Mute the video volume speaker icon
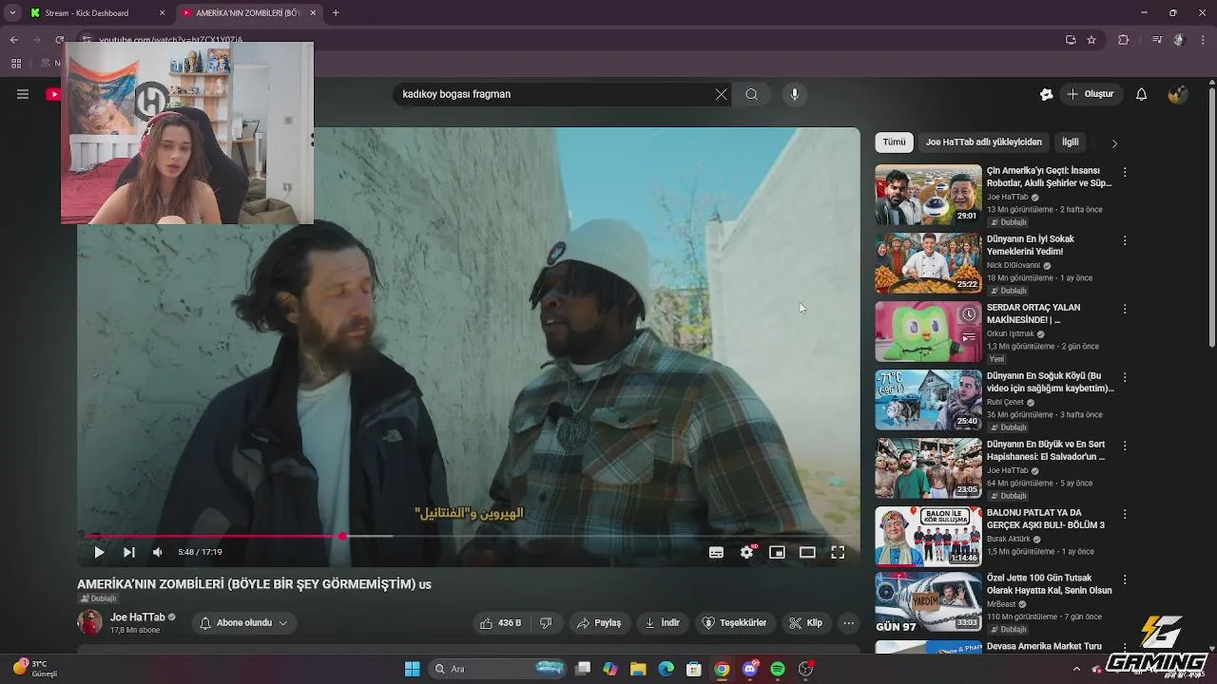This screenshot has height=684, width=1217. [158, 552]
